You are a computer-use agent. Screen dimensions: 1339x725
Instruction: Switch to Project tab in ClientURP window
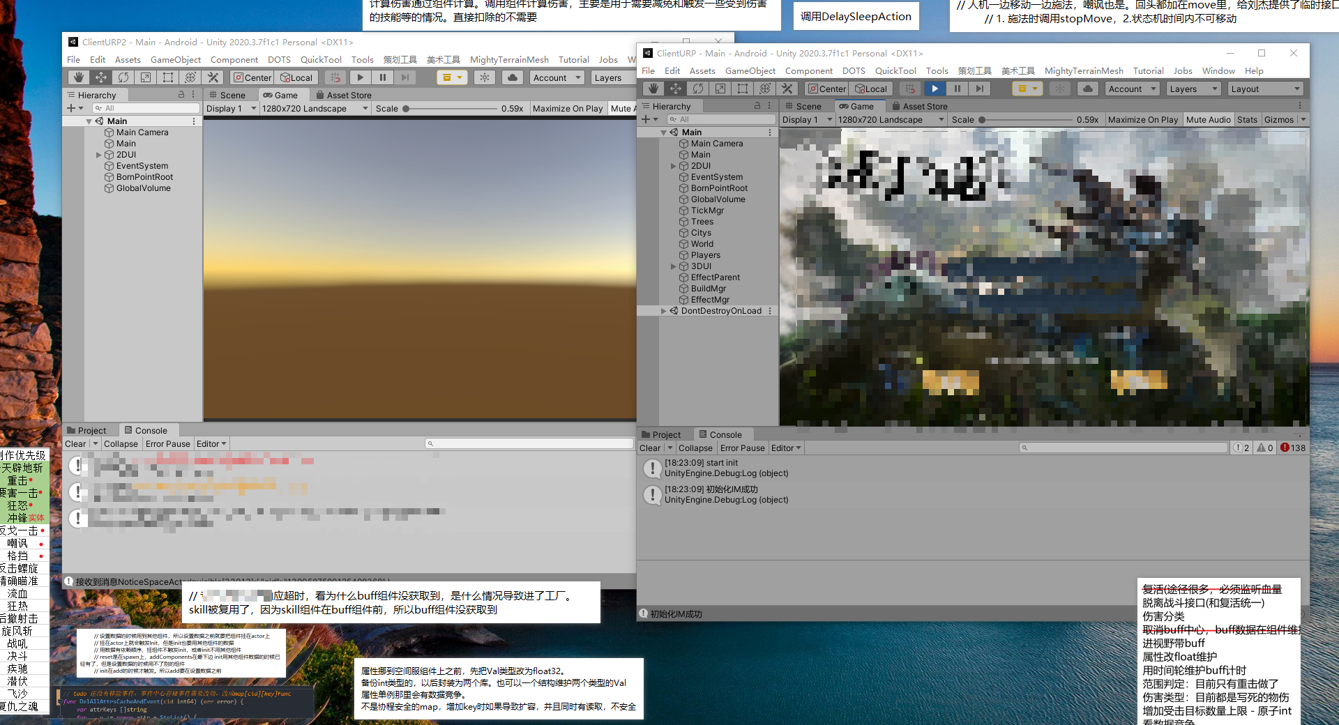(x=661, y=435)
